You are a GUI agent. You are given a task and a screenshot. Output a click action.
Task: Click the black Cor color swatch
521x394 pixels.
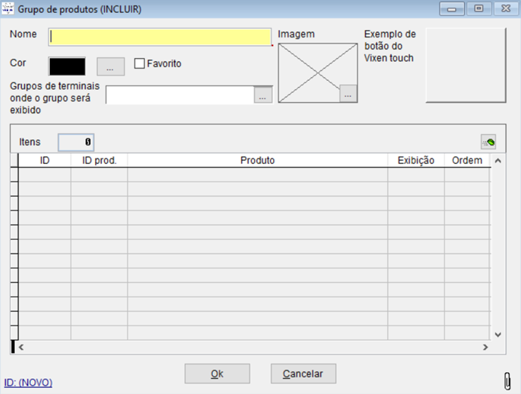click(x=67, y=66)
